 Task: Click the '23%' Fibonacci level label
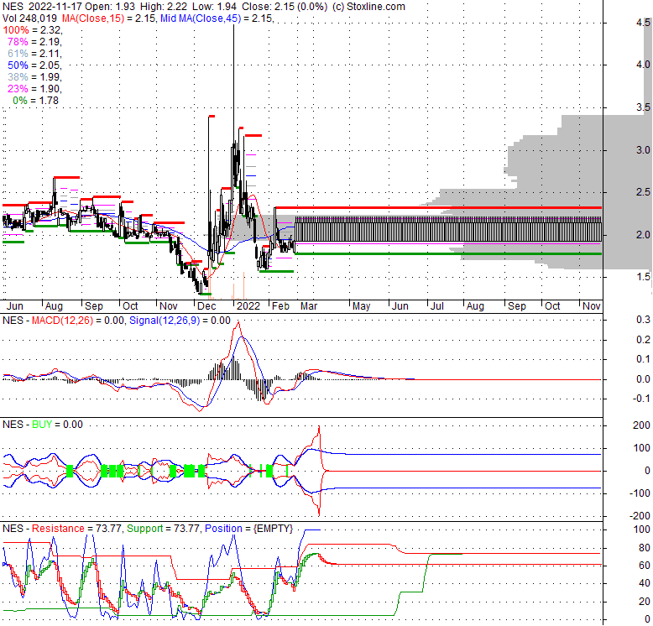pos(18,89)
